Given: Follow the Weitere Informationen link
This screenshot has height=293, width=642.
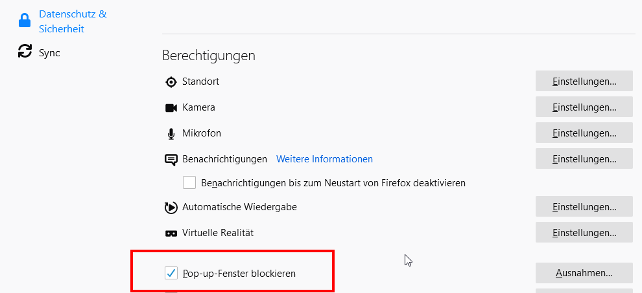Looking at the screenshot, I should [x=324, y=158].
